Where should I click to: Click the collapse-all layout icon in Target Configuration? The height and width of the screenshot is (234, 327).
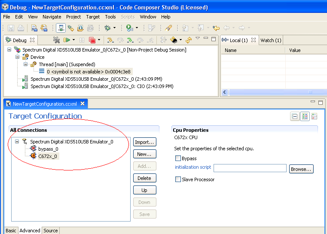(x=295, y=116)
